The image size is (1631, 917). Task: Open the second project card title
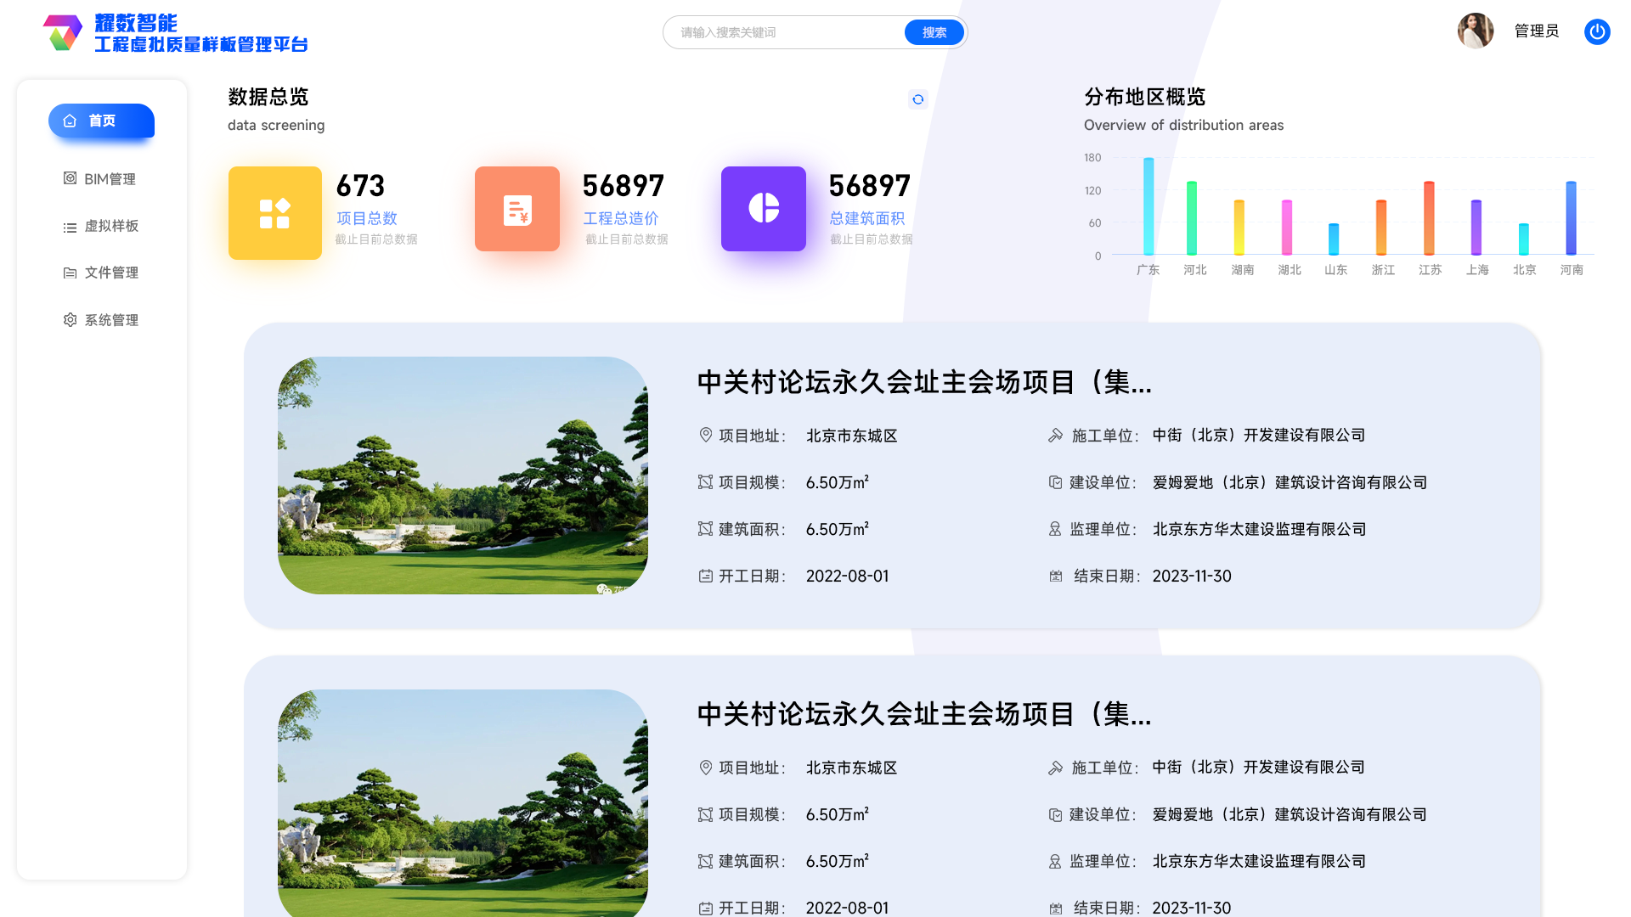(x=923, y=714)
